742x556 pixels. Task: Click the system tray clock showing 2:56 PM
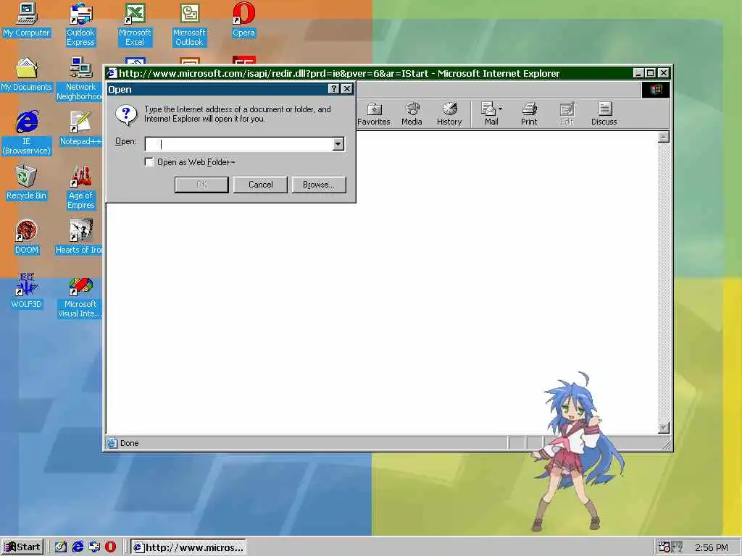(x=712, y=547)
